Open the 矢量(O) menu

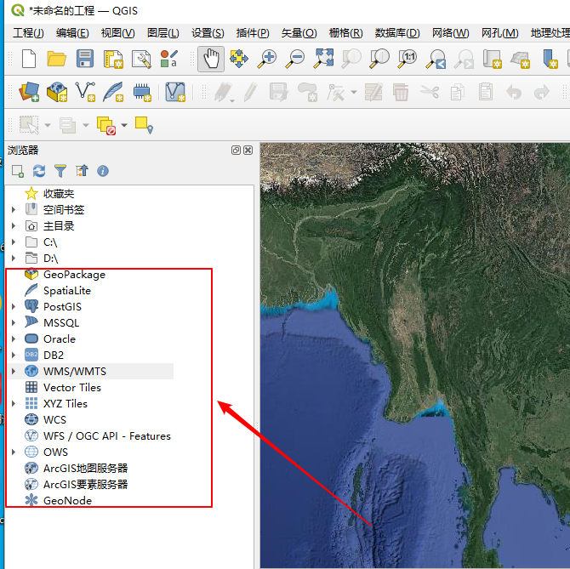299,33
